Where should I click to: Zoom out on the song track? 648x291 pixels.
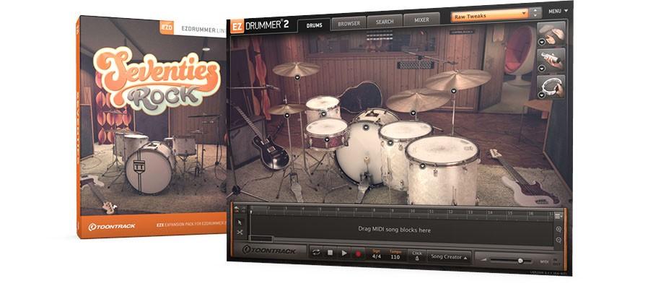(x=559, y=239)
